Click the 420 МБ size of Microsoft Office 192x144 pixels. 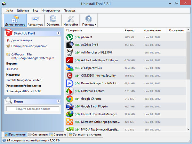click(x=129, y=122)
